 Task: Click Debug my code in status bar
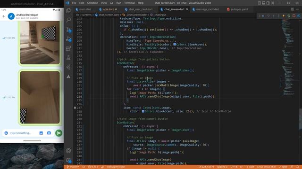[x=116, y=167]
